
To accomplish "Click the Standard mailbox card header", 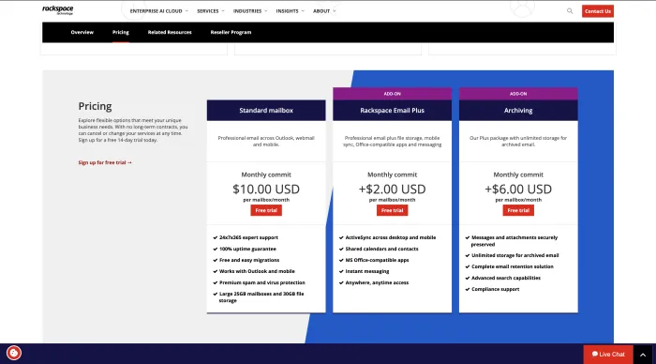I will pyautogui.click(x=266, y=111).
